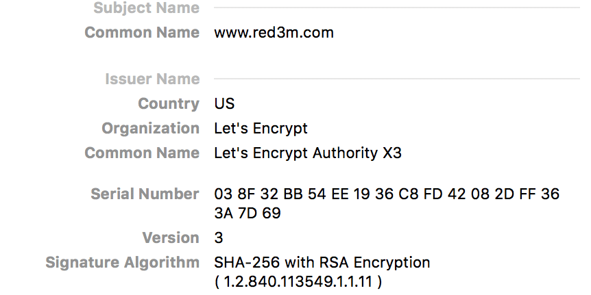
Task: Select the Organization value Let's Encrypt
Action: pos(261,128)
